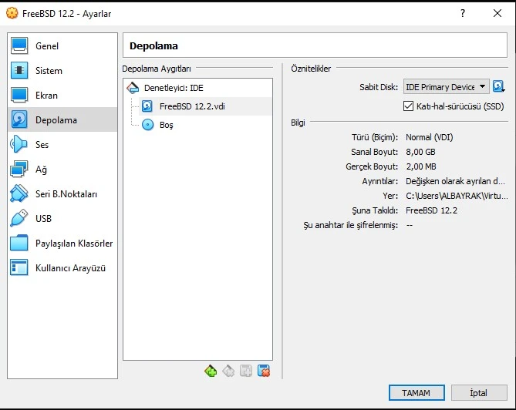
Task: Click the TAMAM button
Action: (417, 393)
